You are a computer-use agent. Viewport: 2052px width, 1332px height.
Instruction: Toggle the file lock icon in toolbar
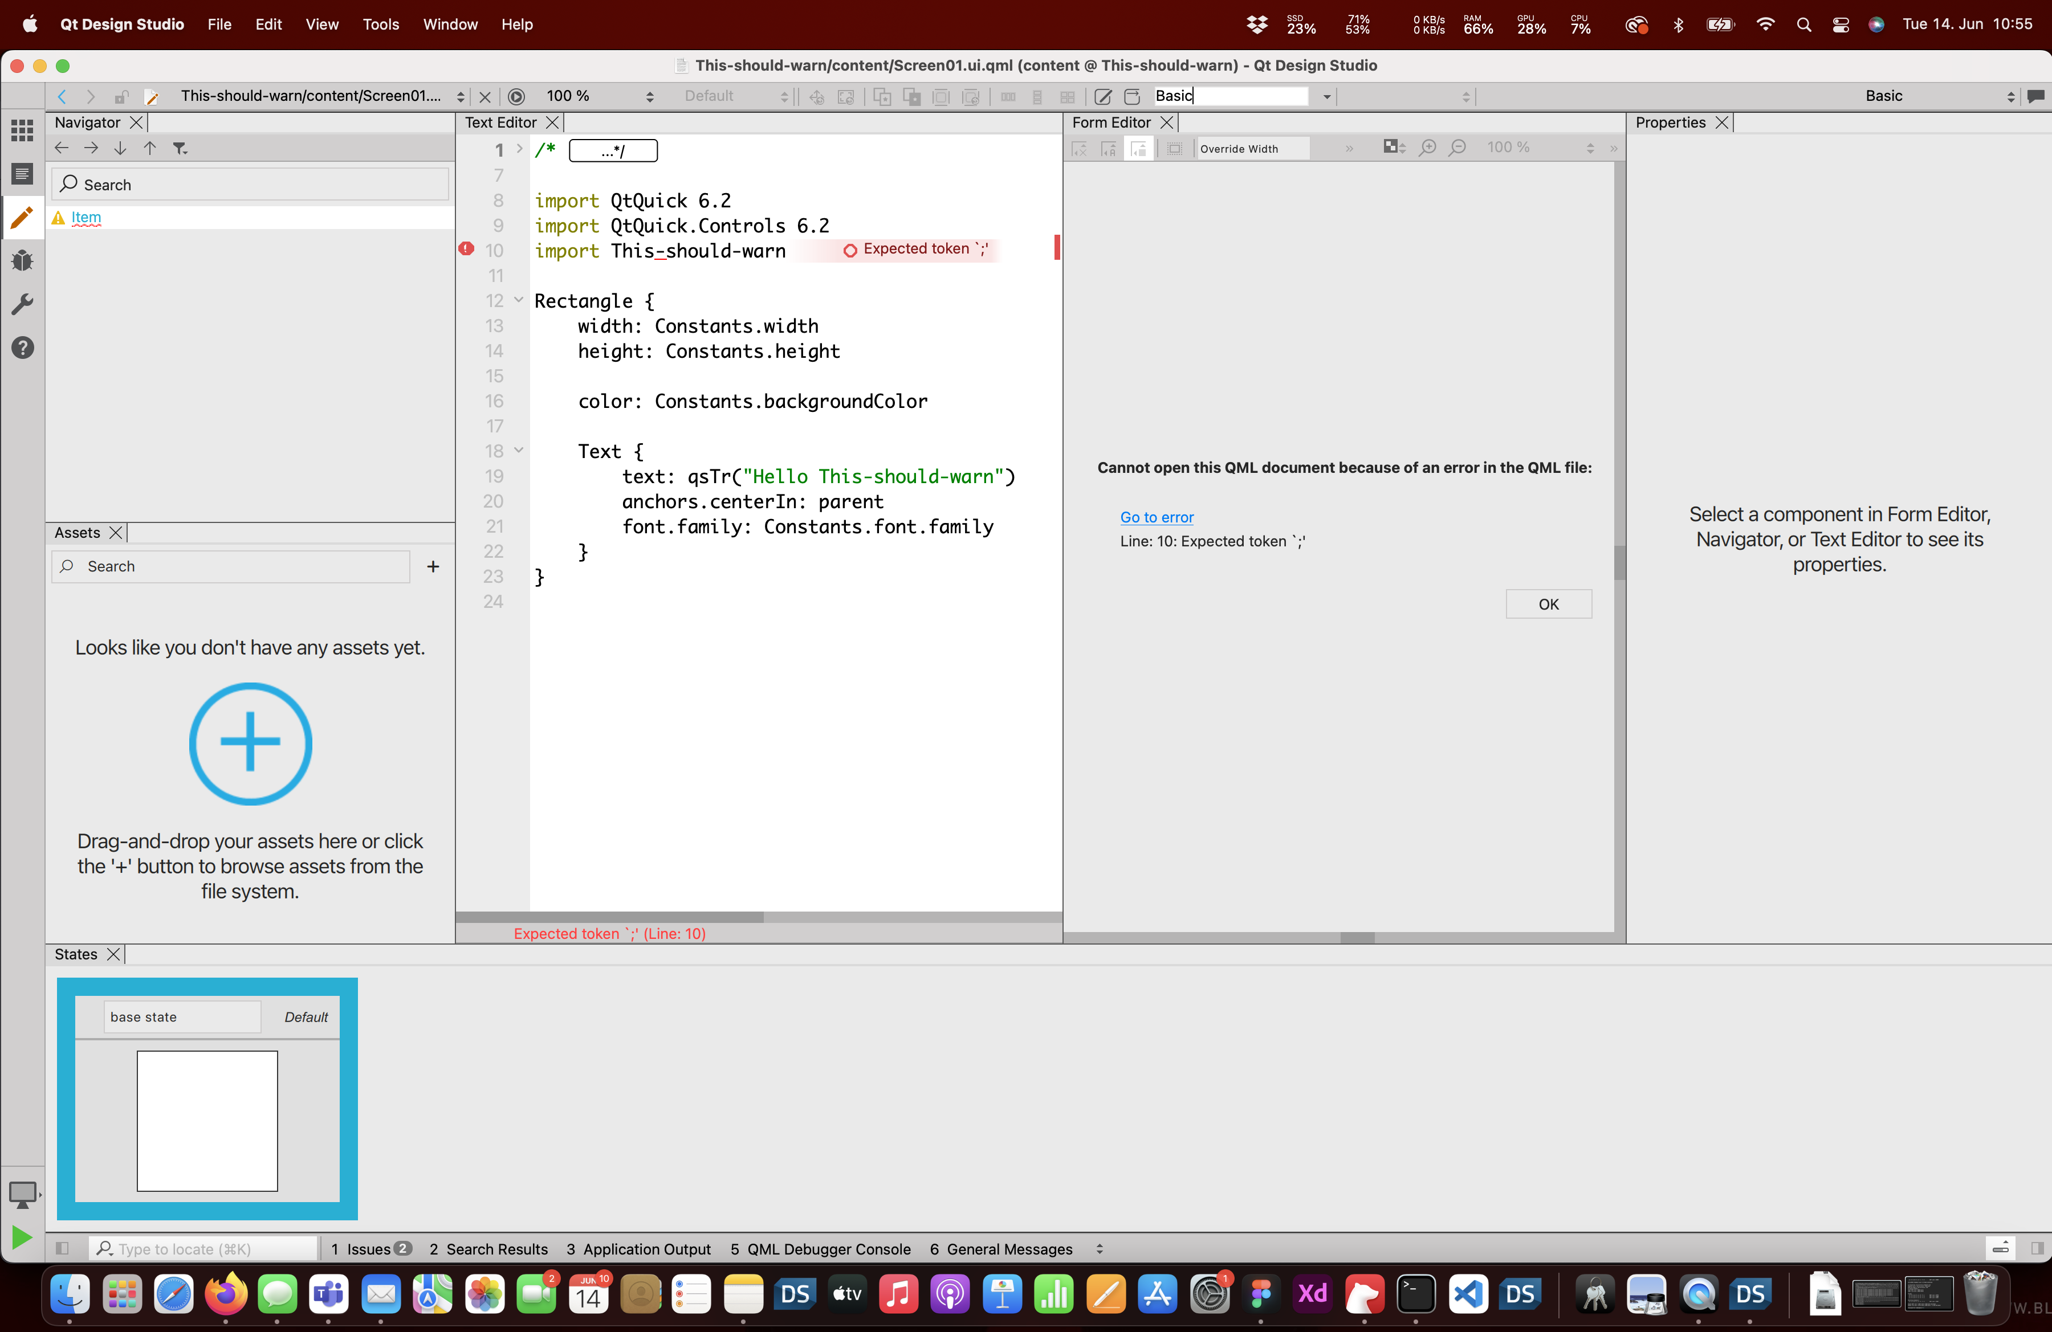[x=121, y=96]
